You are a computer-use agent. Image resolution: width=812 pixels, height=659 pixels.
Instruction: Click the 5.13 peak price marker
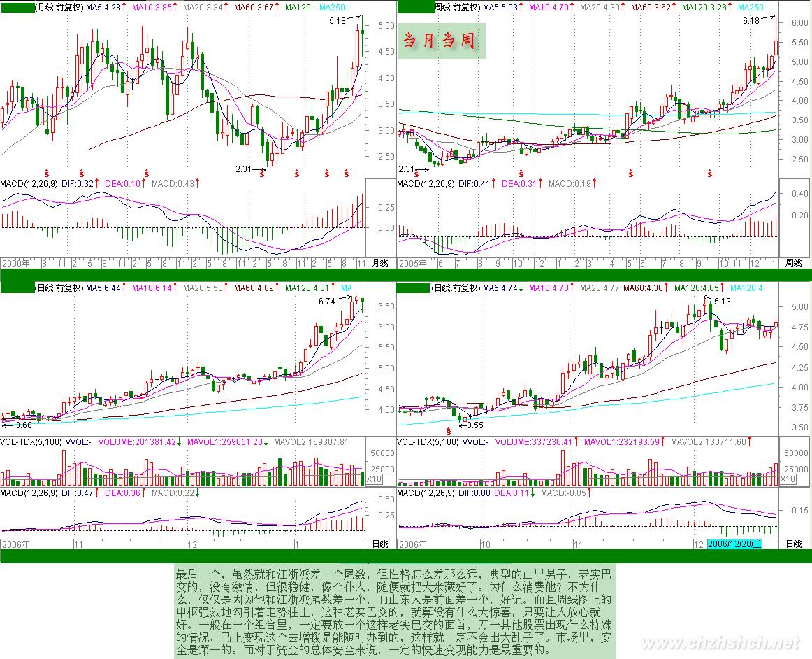click(x=722, y=302)
